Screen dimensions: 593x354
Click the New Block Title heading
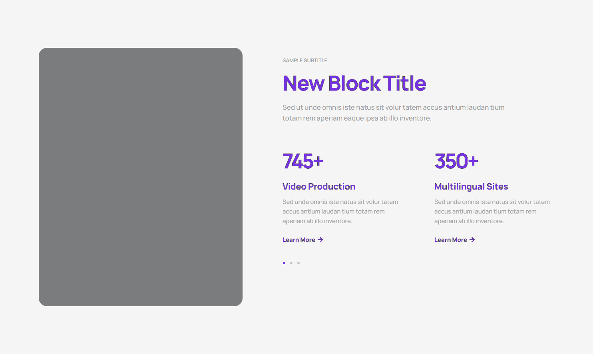pyautogui.click(x=354, y=83)
